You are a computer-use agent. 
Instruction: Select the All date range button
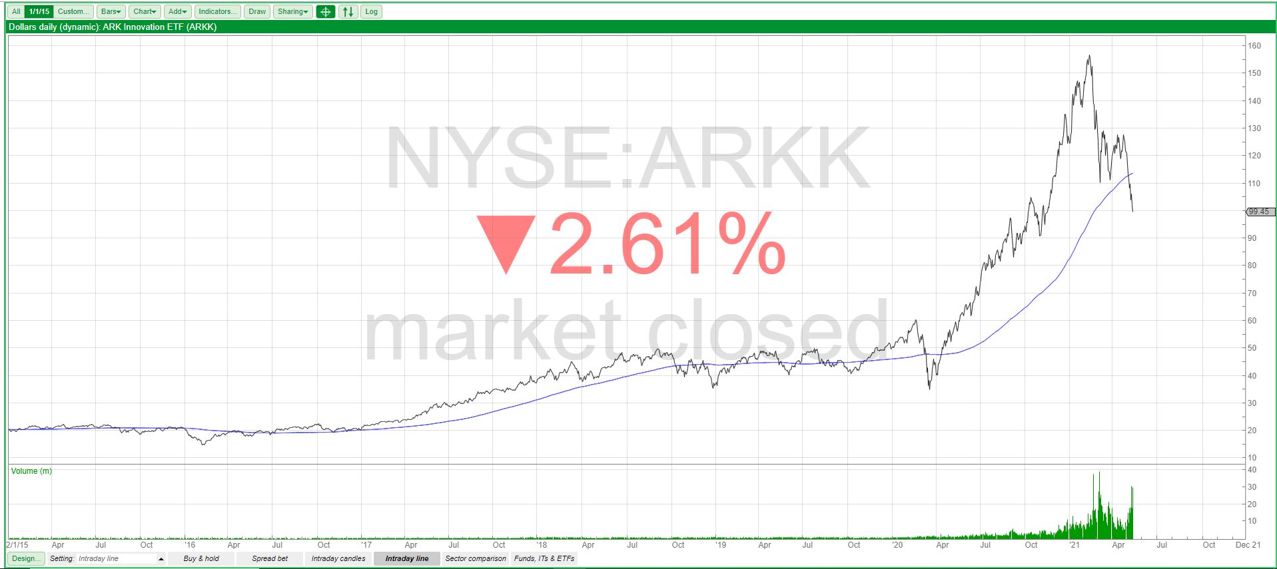16,11
